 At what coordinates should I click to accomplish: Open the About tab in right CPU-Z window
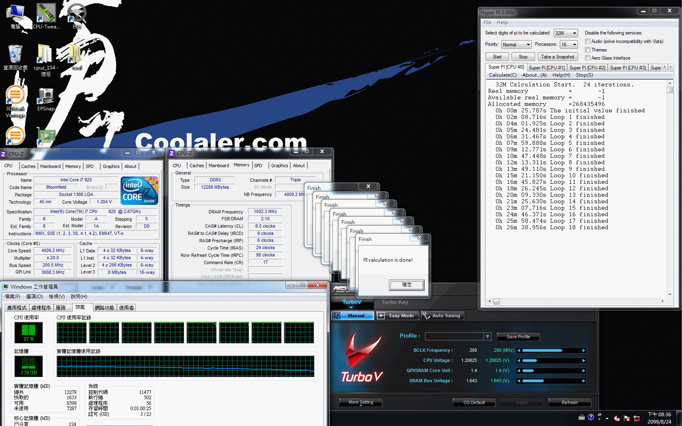pos(299,166)
